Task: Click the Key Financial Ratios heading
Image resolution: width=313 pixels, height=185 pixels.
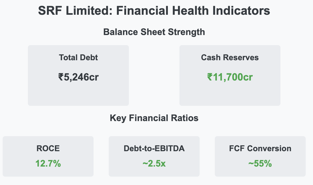Action: 154,118
